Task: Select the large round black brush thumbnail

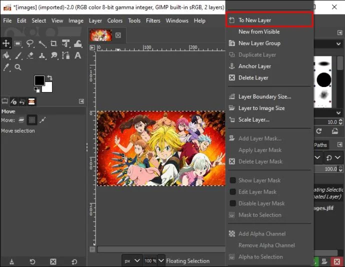Action: 324,79
